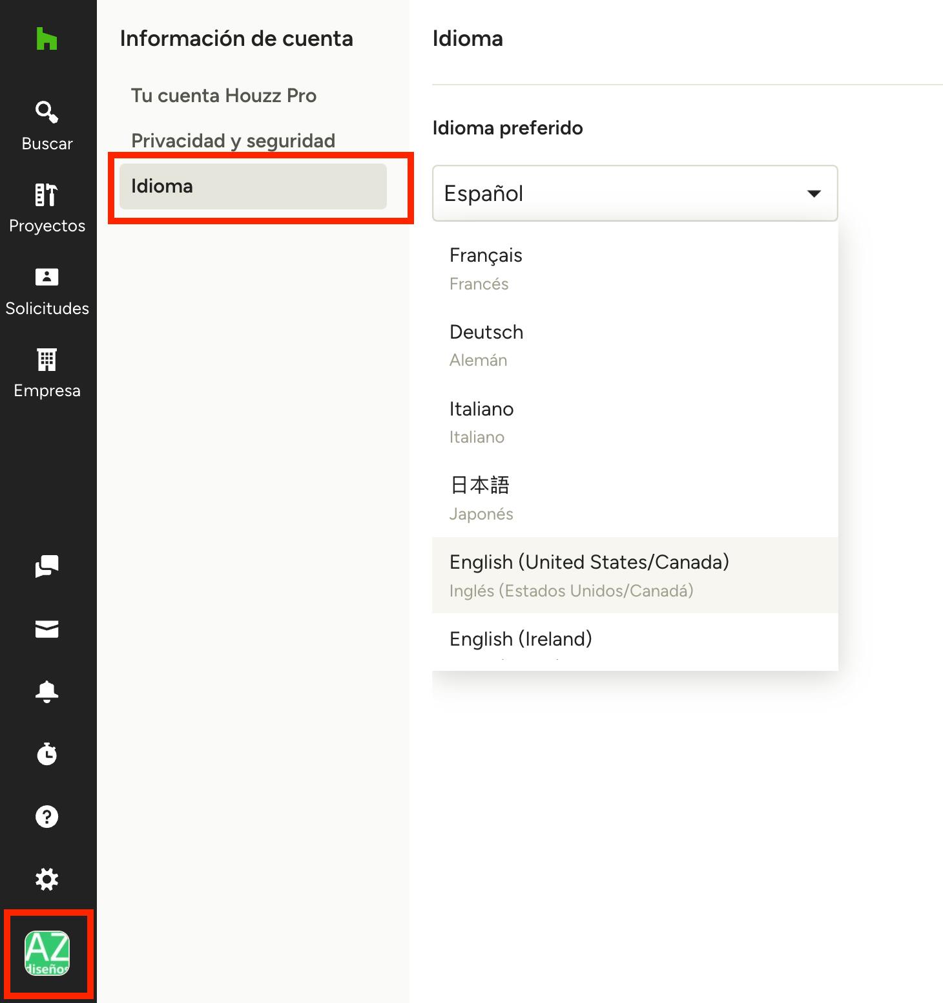Click the AZ diseños profile avatar
This screenshot has width=943, height=1003.
[47, 953]
